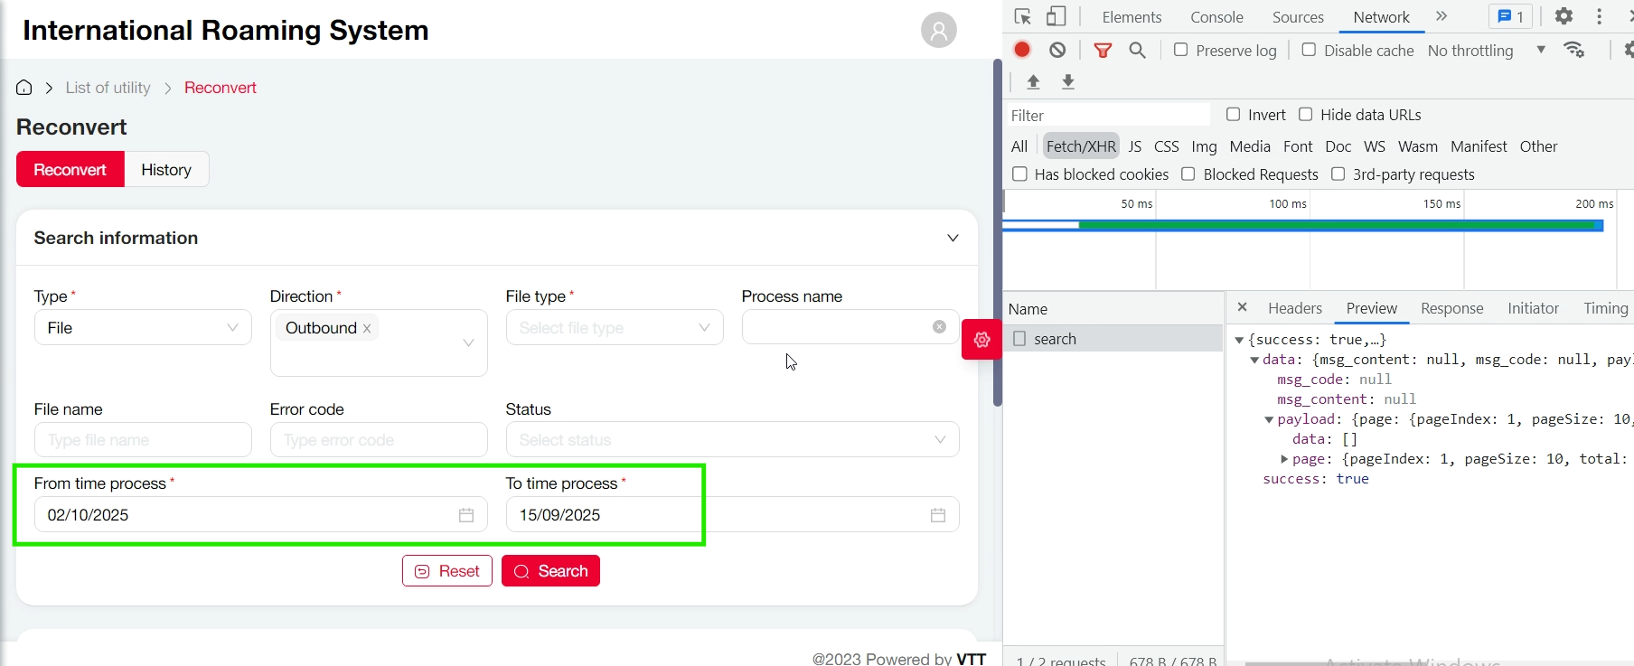This screenshot has width=1634, height=666.
Task: Toggle device toolbar emulation icon
Action: tap(1056, 17)
